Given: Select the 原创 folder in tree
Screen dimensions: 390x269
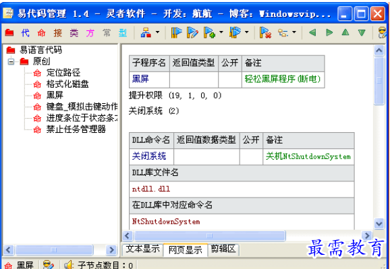Looking at the screenshot, I should point(42,61).
